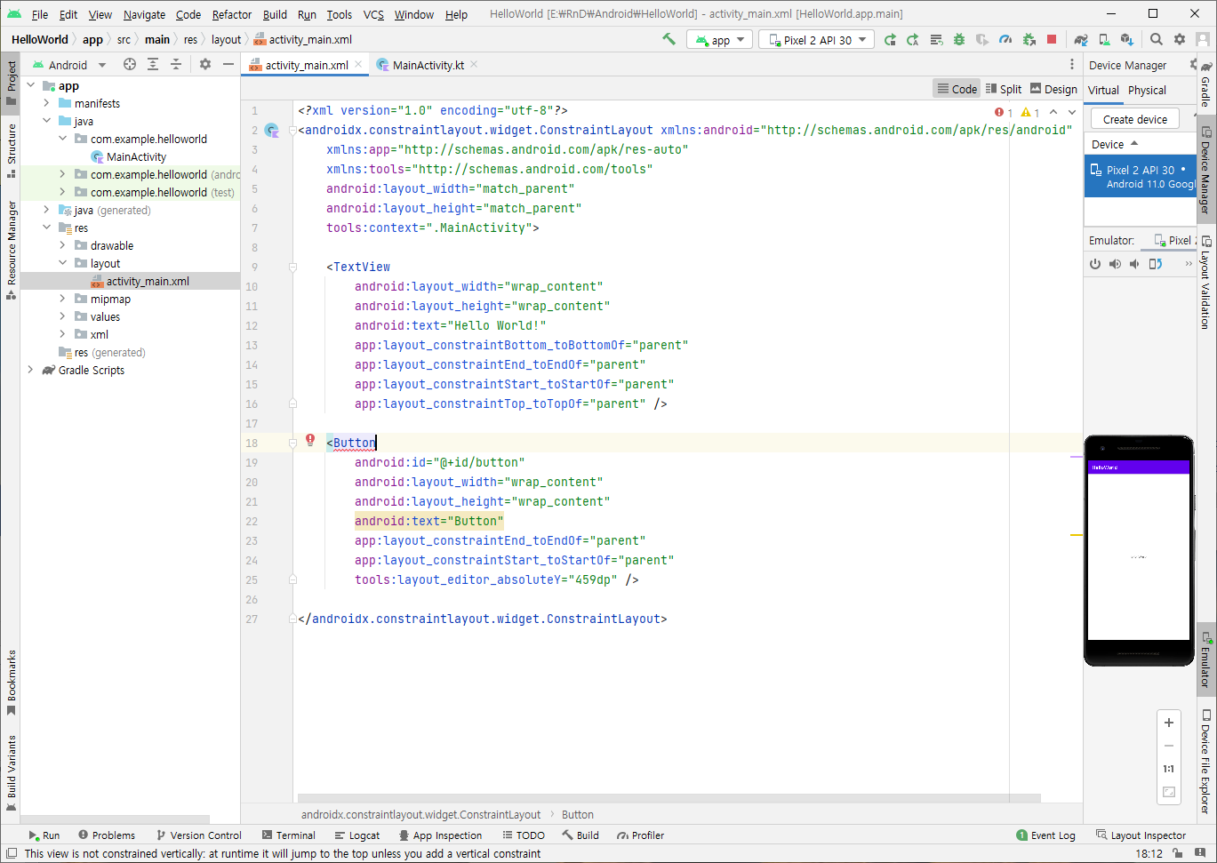The height and width of the screenshot is (863, 1217).
Task: Toggle the Gradle tool window tab
Action: [x=1206, y=85]
